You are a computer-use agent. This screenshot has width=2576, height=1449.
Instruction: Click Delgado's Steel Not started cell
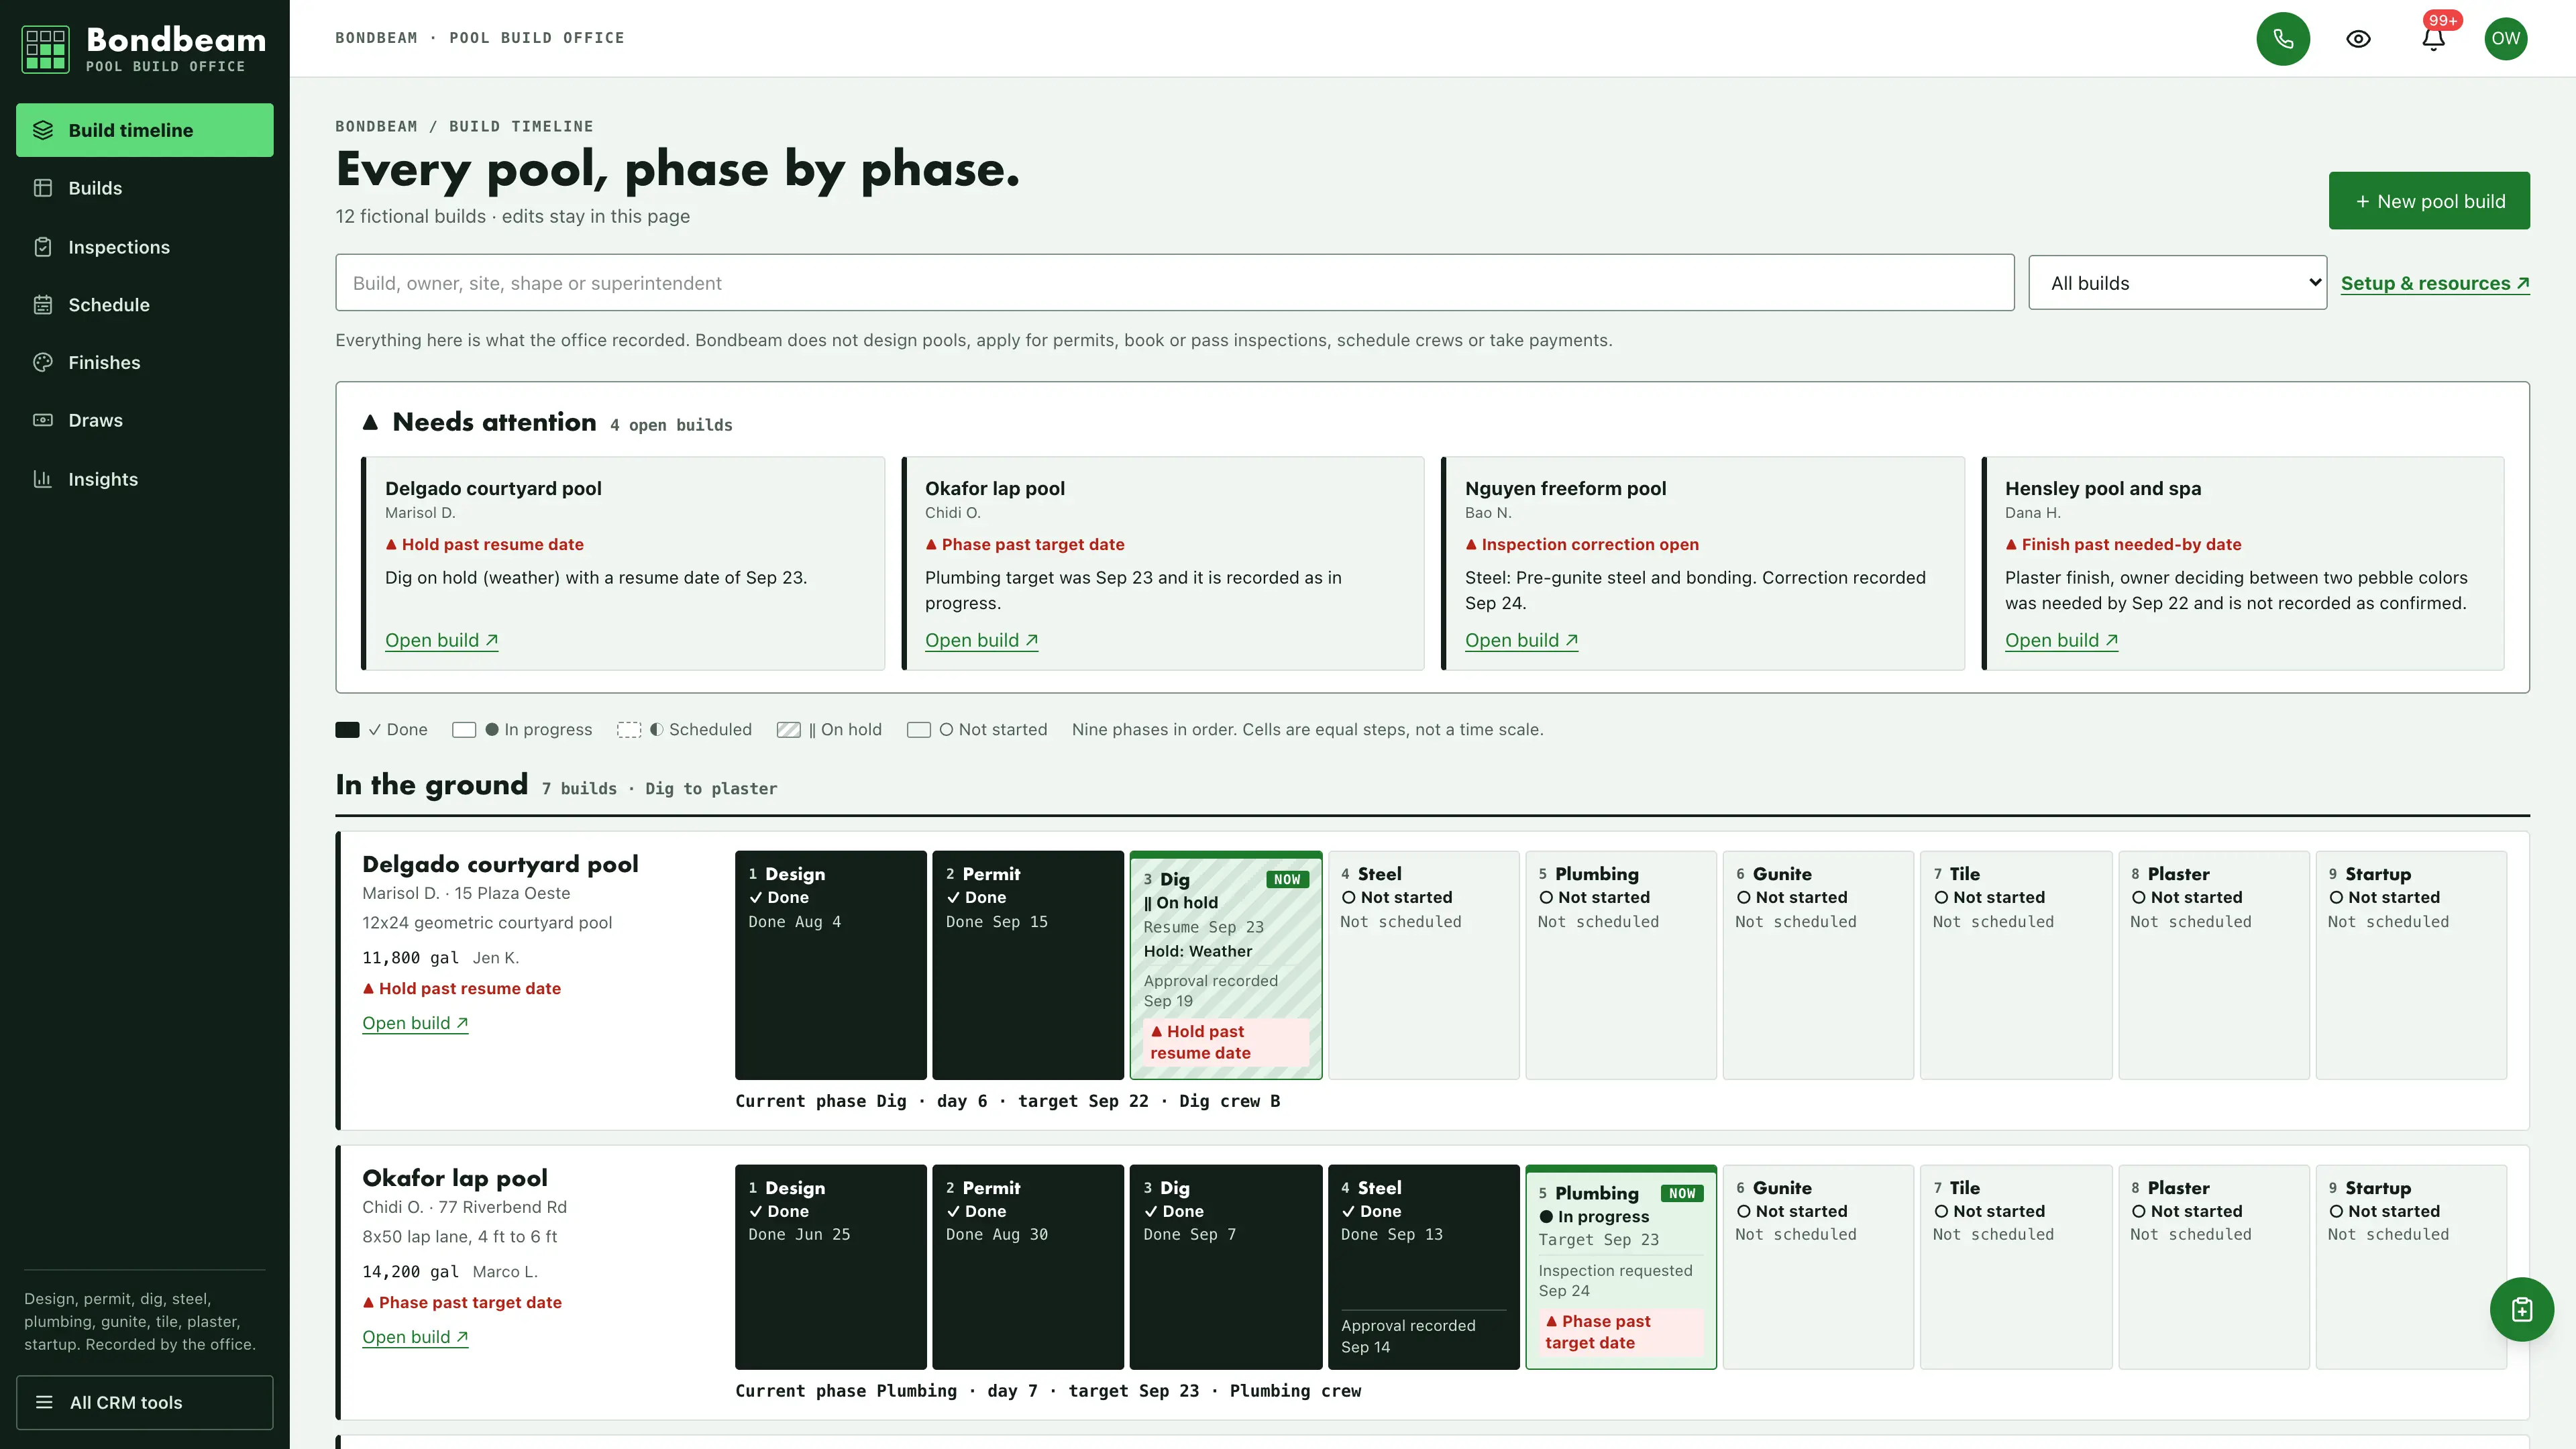coord(1424,965)
